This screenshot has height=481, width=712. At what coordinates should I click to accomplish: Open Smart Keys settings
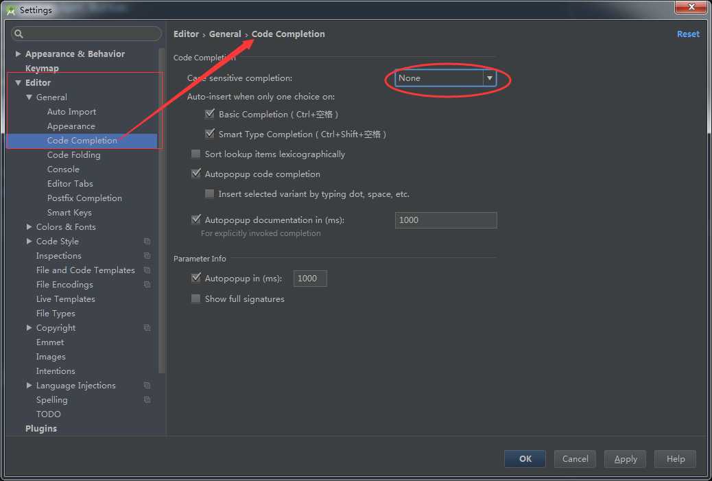pyautogui.click(x=69, y=213)
